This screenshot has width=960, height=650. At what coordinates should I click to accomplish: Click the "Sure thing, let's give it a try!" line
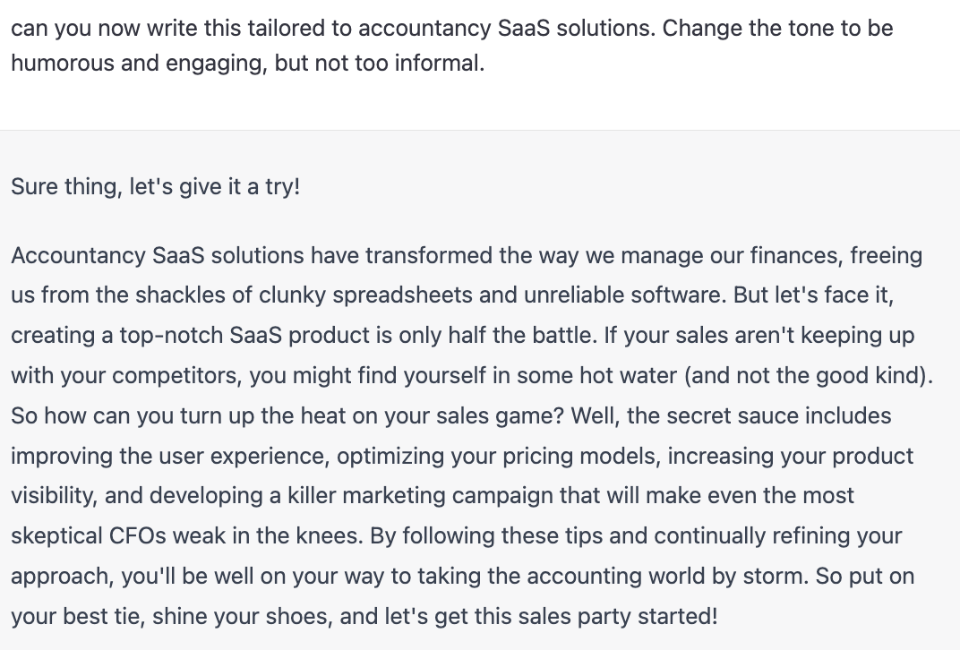coord(156,187)
